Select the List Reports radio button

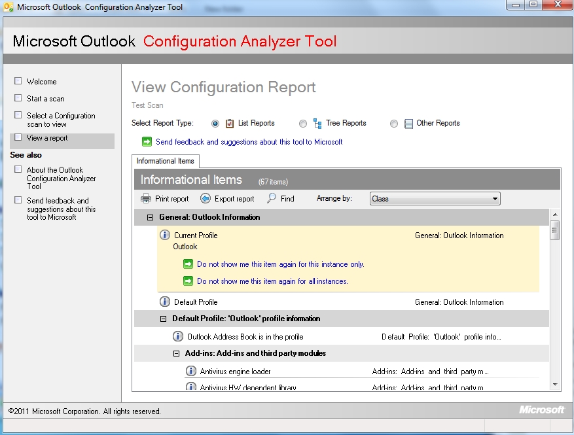tap(215, 123)
